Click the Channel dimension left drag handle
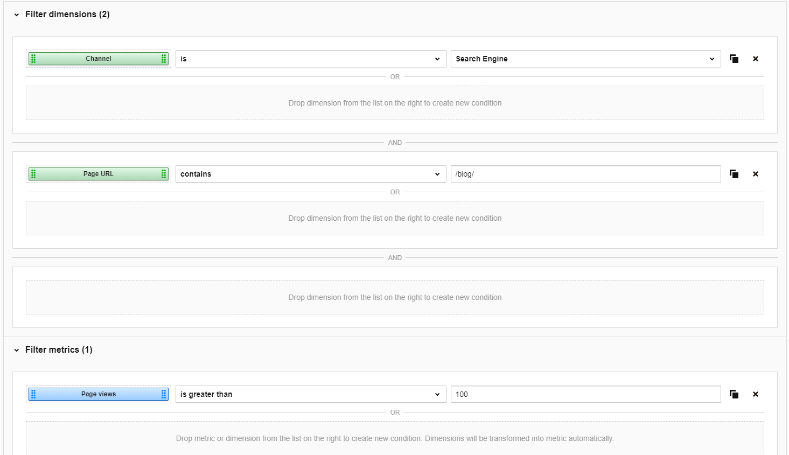 coord(33,59)
